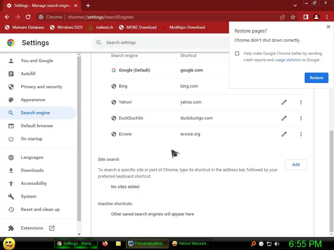Open the Chrome profile avatar

[x=316, y=17]
